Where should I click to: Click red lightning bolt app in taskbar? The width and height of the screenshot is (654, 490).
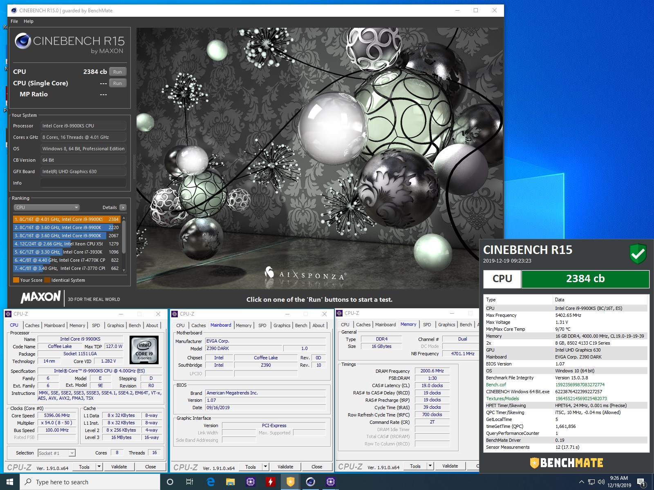(270, 482)
